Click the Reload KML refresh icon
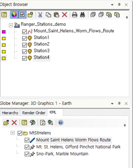133x168 pixels. click(x=43, y=123)
